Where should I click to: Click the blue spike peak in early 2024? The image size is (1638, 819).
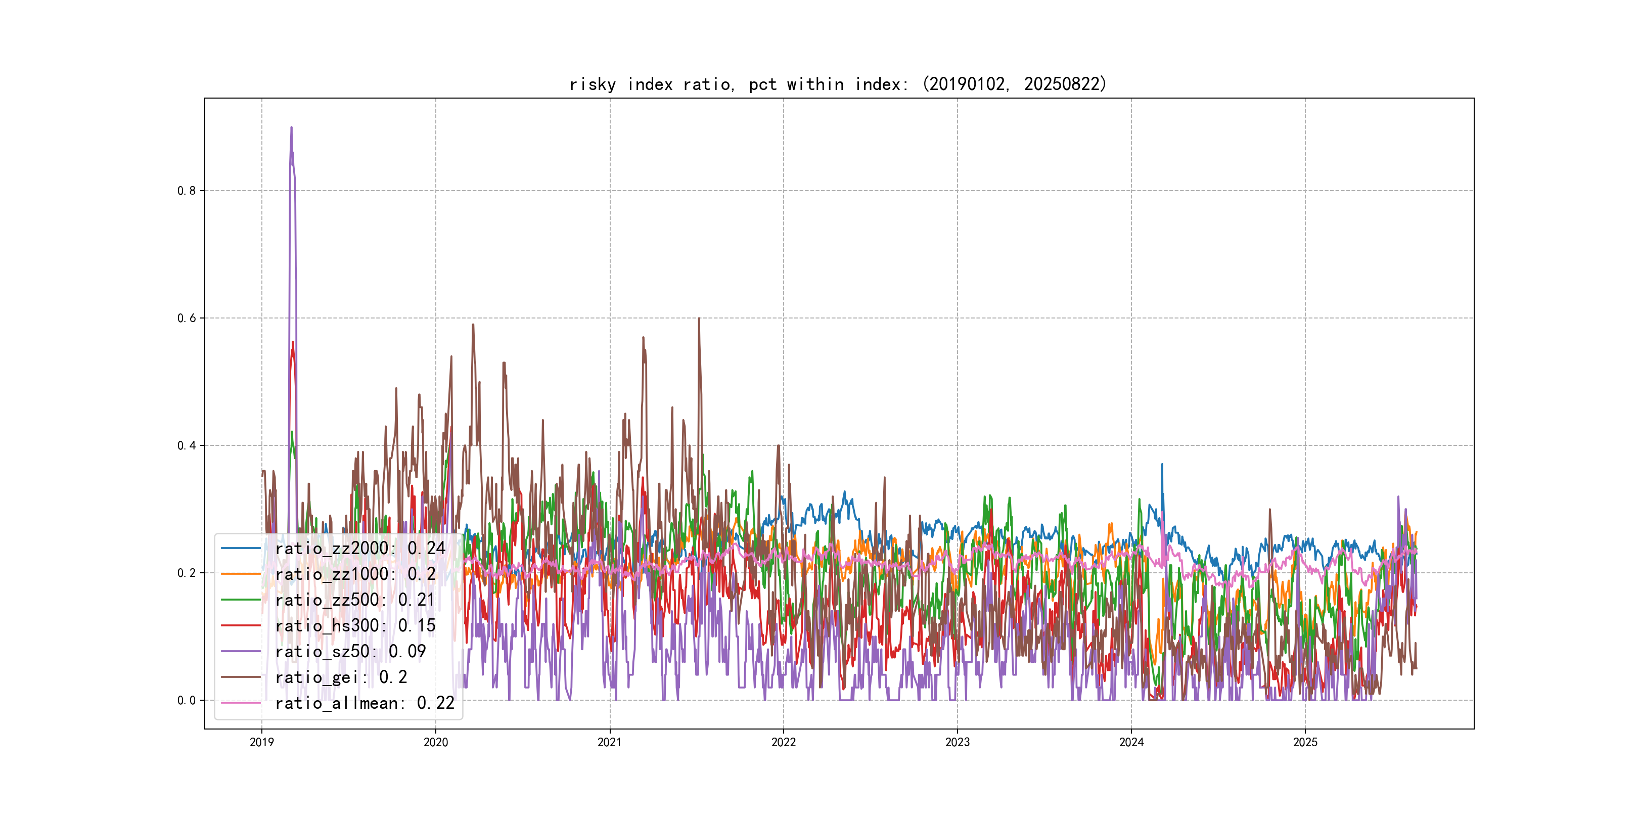[x=1162, y=465]
